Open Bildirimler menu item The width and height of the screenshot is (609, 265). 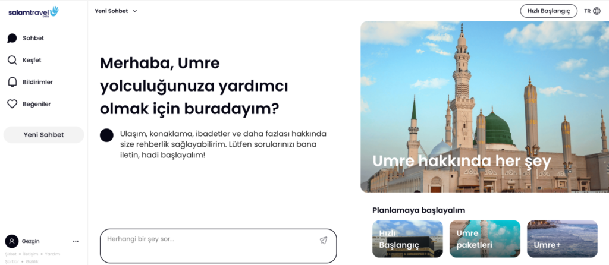pyautogui.click(x=30, y=82)
